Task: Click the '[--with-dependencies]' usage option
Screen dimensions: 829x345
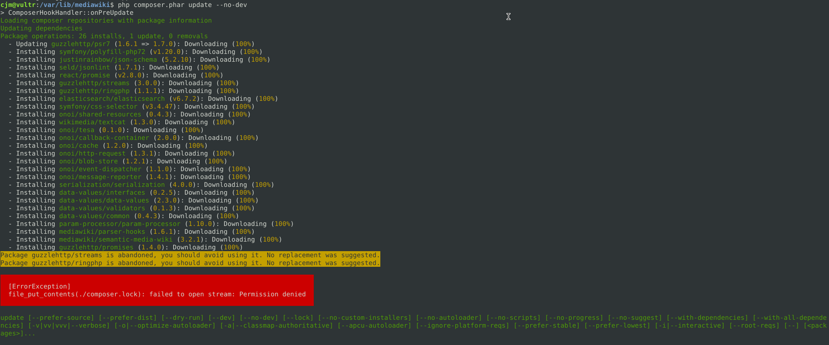Action: point(707,318)
